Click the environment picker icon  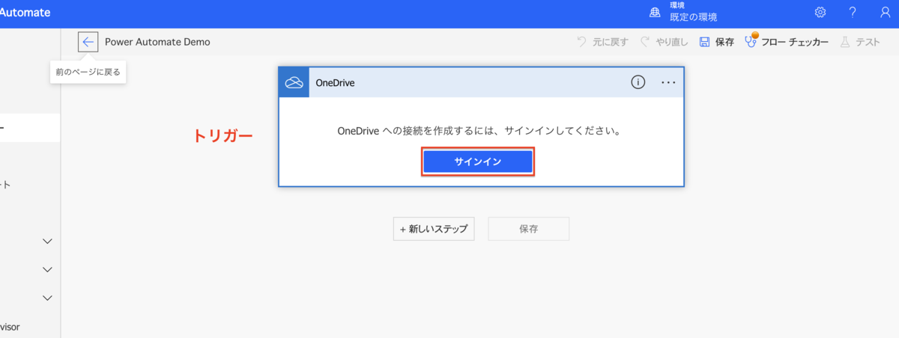click(x=656, y=13)
